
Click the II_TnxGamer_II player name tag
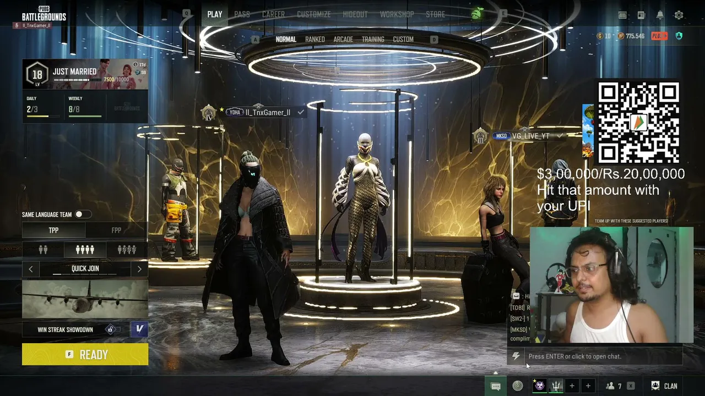[x=268, y=113]
